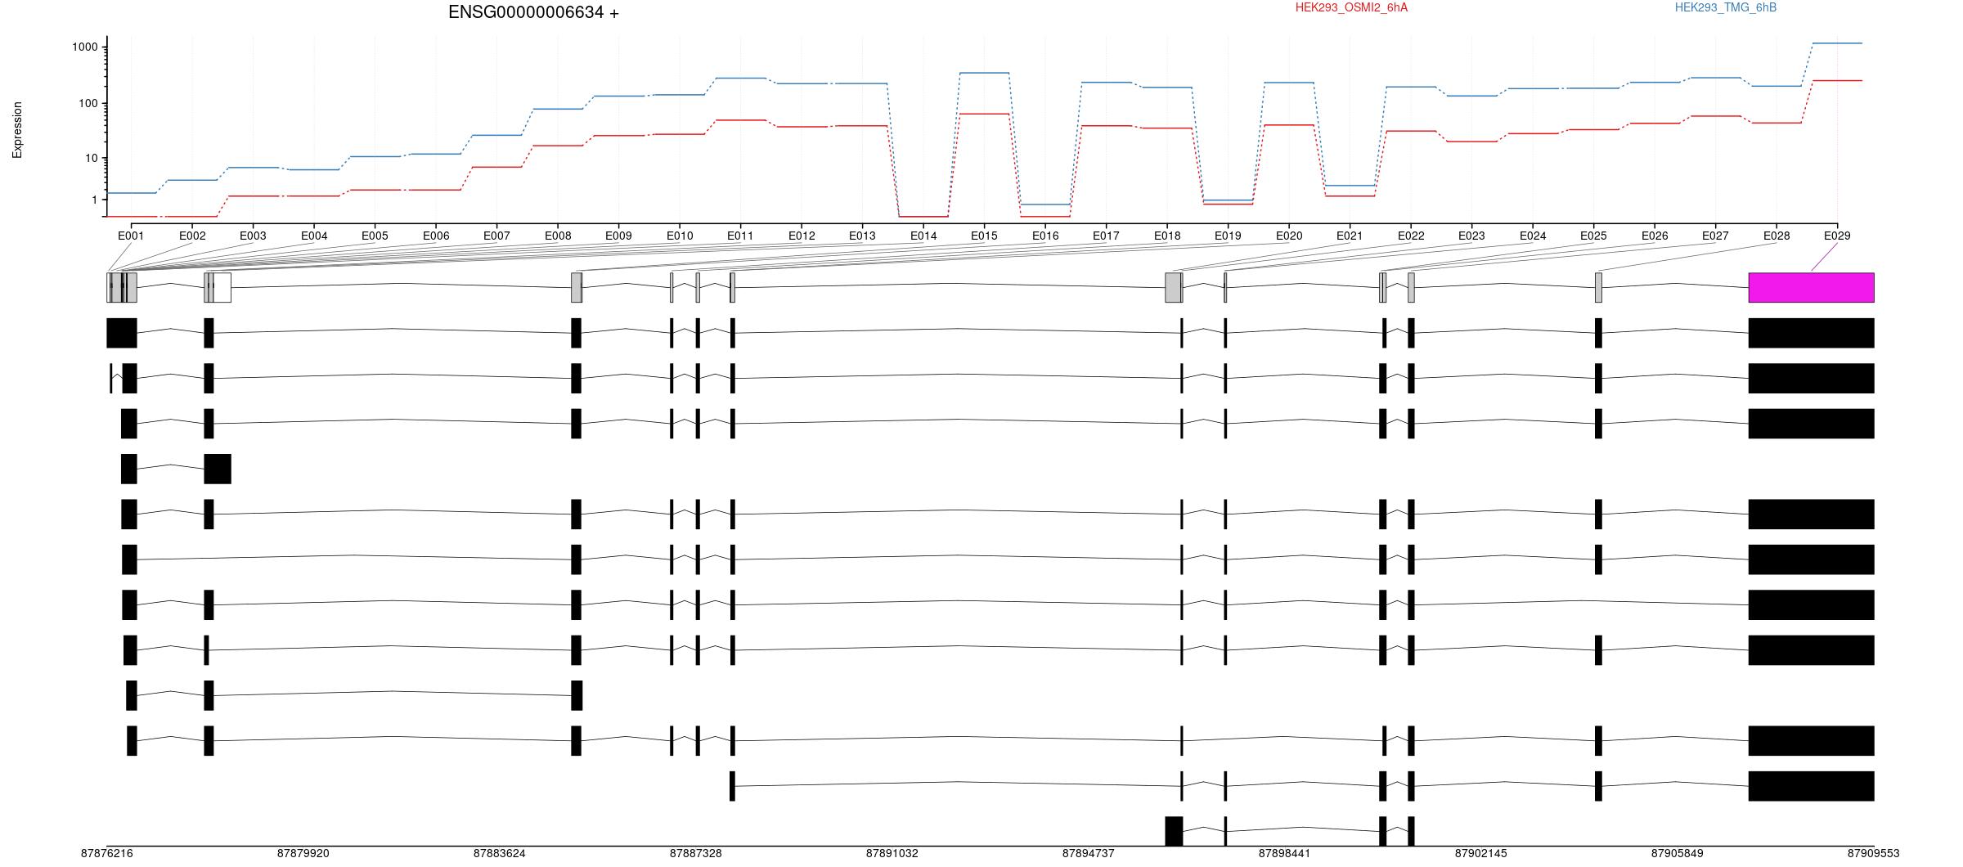Click exon label E023
The image size is (1963, 867).
1471,236
